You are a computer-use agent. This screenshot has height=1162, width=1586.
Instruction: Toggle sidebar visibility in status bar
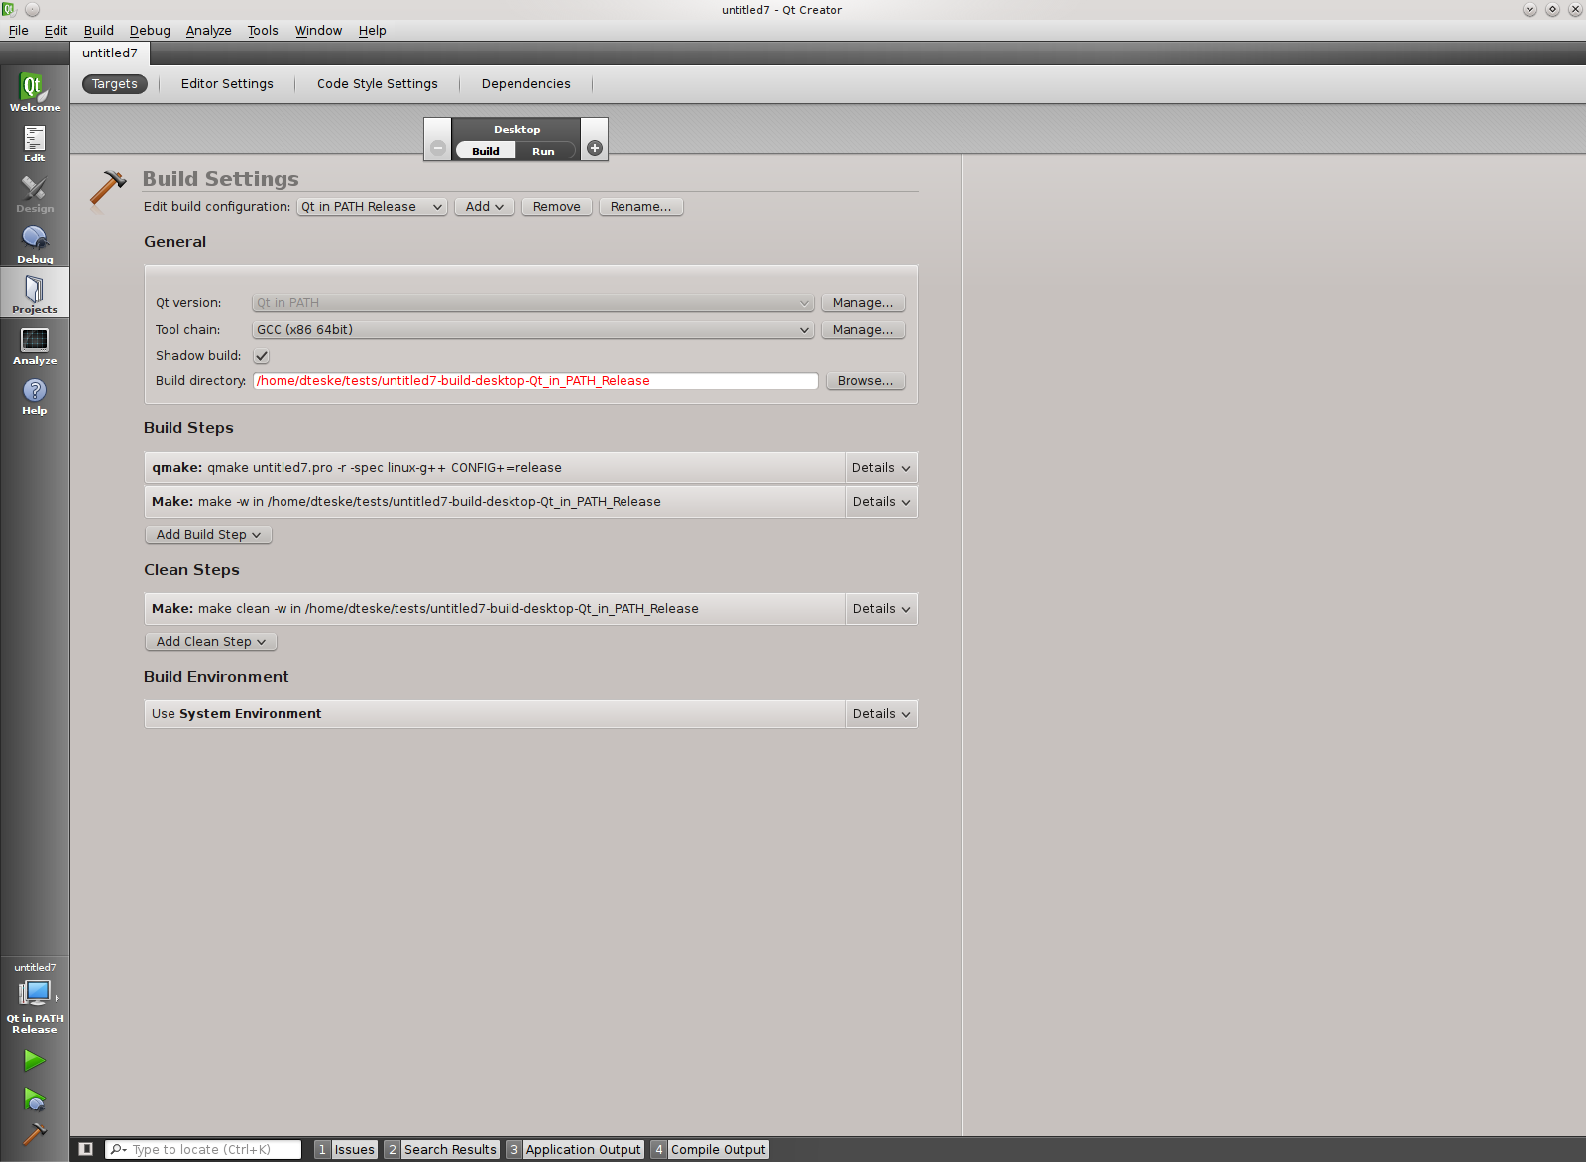[86, 1149]
